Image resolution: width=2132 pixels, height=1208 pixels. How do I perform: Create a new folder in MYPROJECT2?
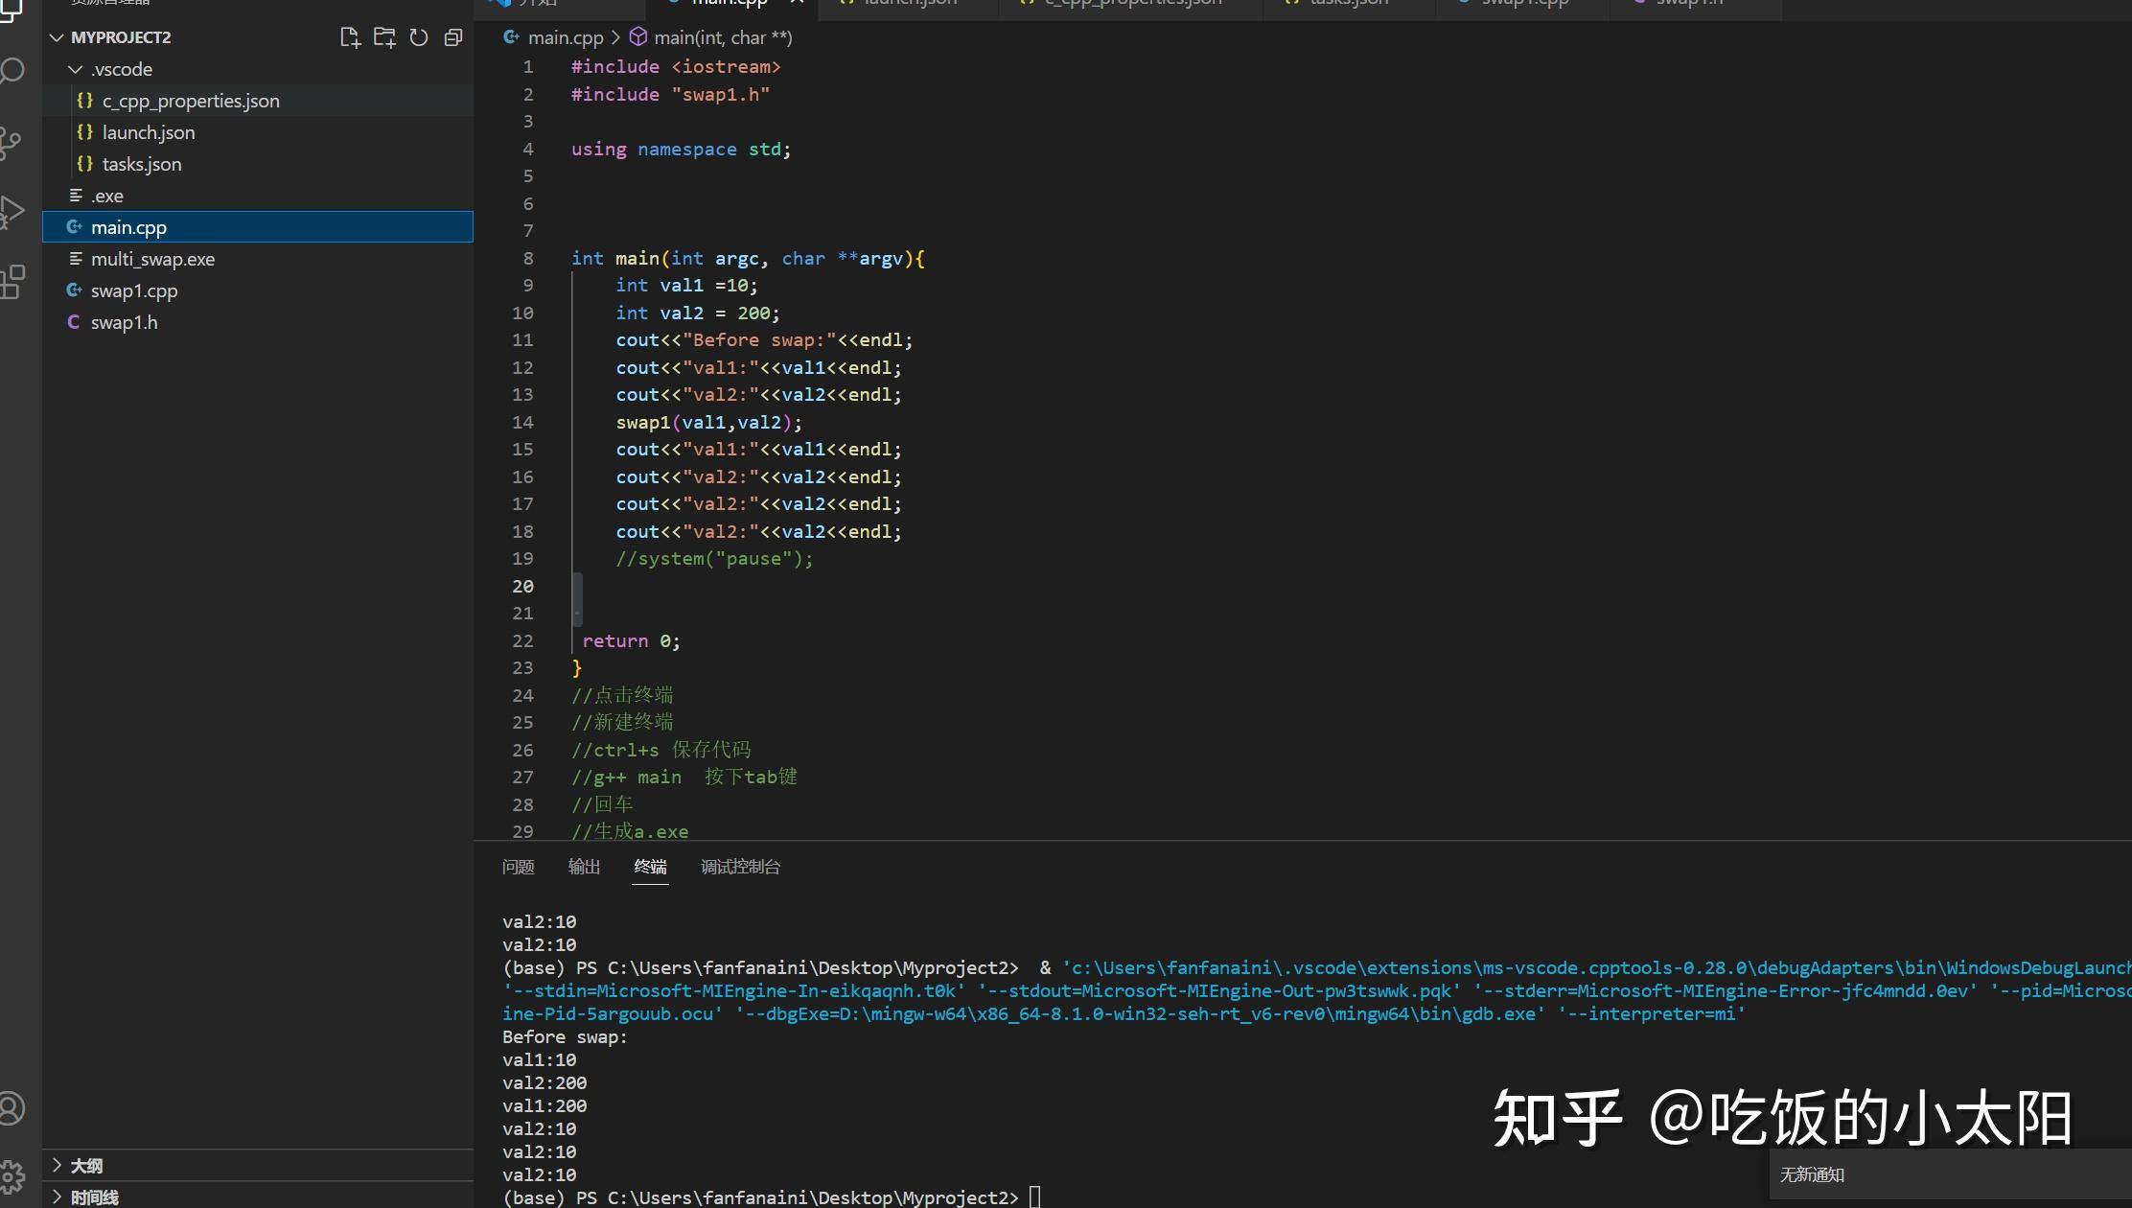click(x=384, y=37)
